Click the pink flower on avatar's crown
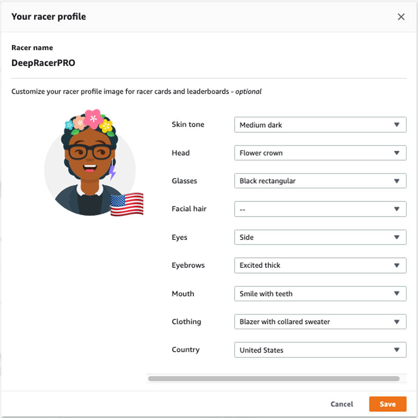The height and width of the screenshot is (418, 418). click(94, 119)
